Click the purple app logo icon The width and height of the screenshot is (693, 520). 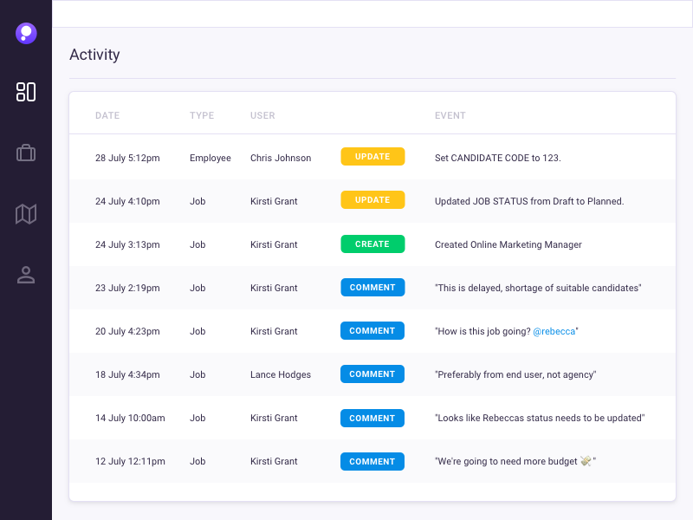26,33
